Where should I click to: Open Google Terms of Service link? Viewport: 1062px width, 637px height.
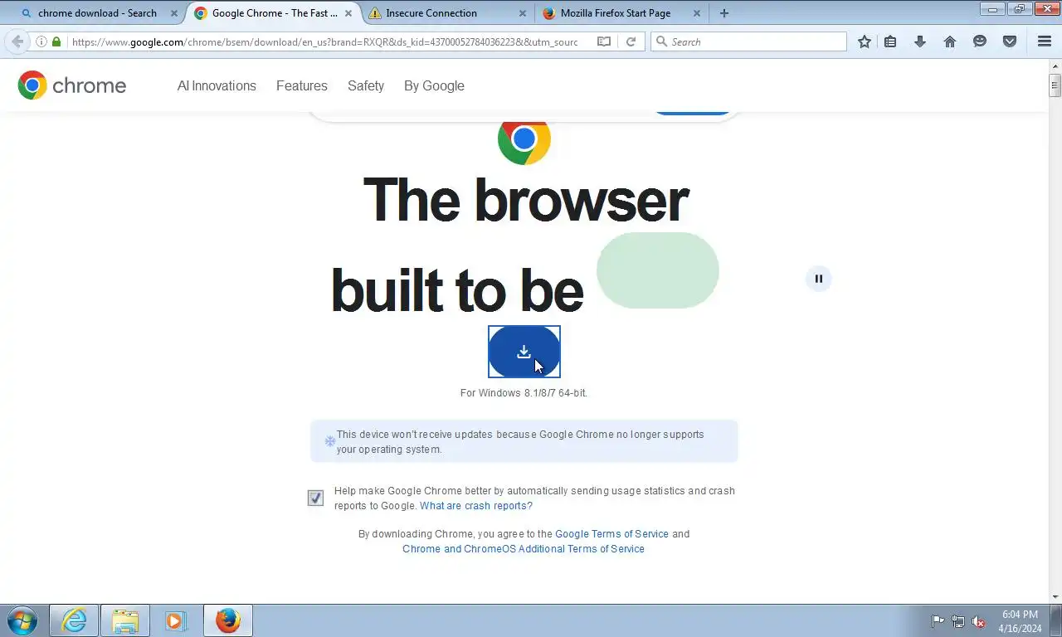(611, 534)
